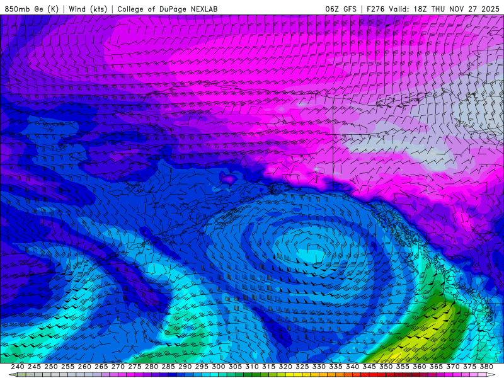This screenshot has height=378, width=504.
Task: Select the 360 value on the color scale
Action: pyautogui.click(x=420, y=367)
